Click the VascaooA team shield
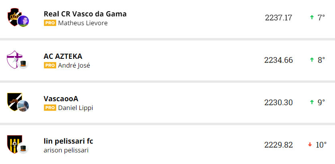Viewport: 335px width, 164px height. point(13,101)
